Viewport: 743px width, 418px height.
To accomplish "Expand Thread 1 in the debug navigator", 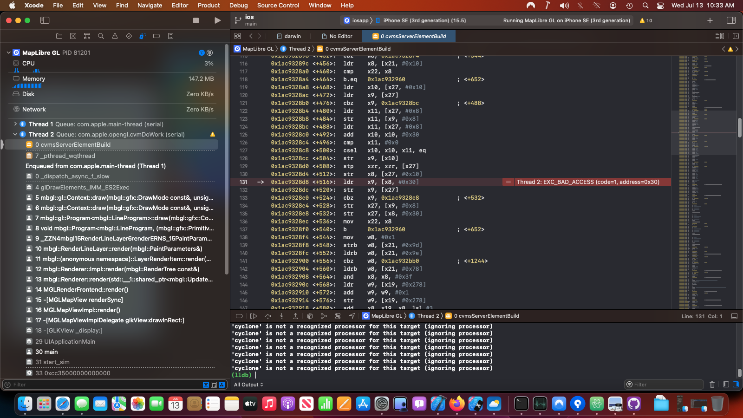I will [15, 124].
